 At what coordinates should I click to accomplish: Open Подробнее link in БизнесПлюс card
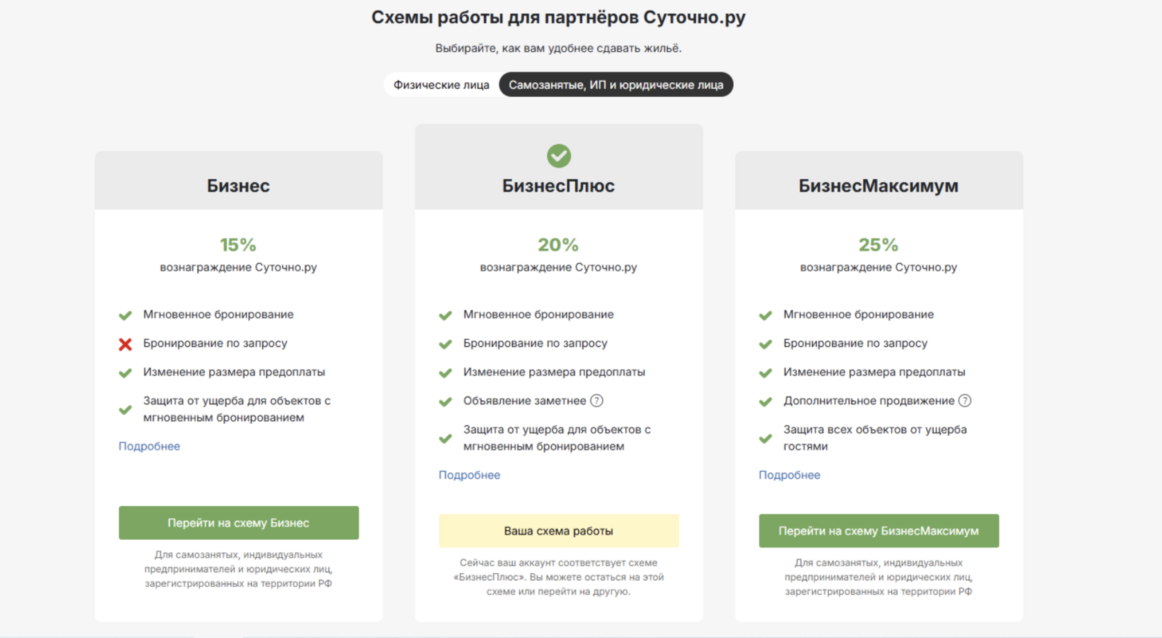[470, 476]
